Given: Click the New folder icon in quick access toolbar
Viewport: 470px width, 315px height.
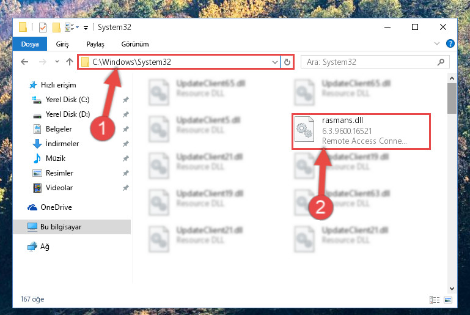Looking at the screenshot, I should click(x=56, y=28).
